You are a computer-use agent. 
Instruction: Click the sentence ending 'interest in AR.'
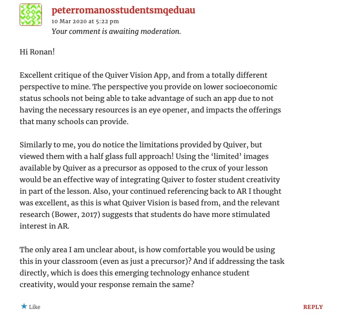pyautogui.click(x=45, y=226)
